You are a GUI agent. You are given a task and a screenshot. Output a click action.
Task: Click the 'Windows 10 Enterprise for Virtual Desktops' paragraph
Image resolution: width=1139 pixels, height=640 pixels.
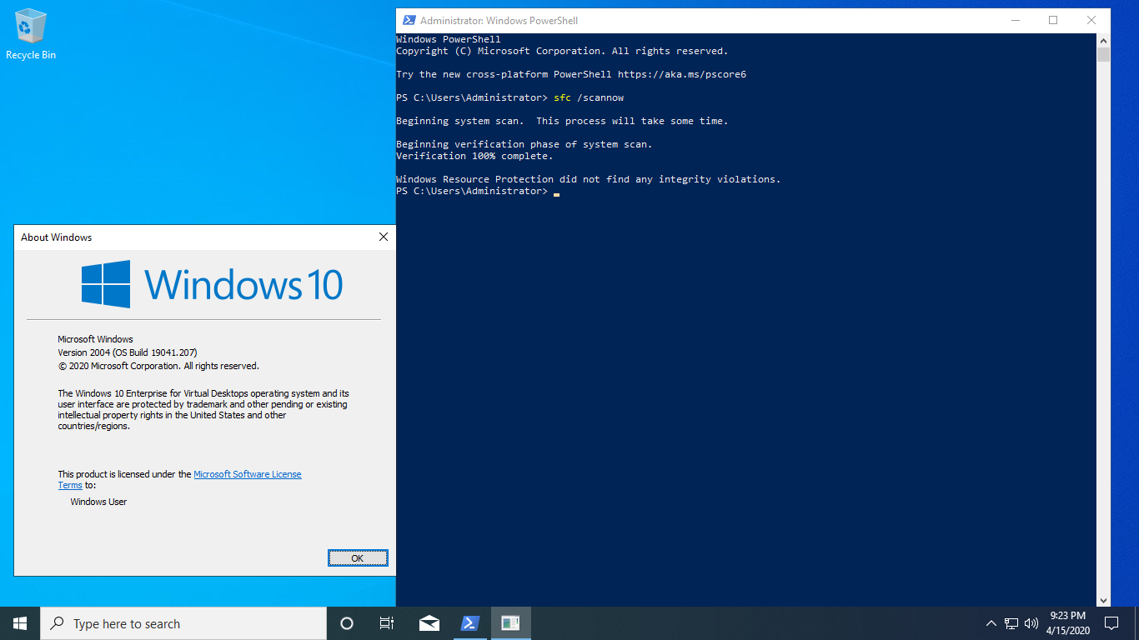coord(203,409)
